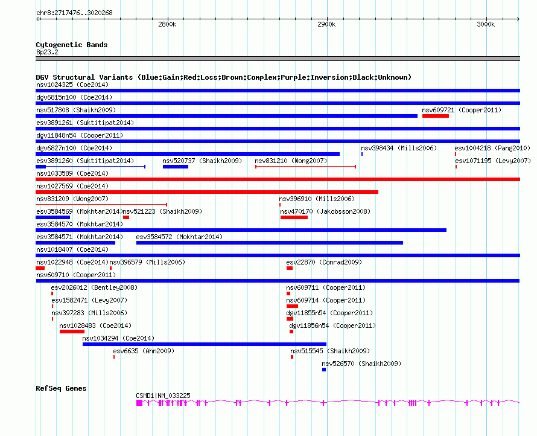Click the 2800k ruler tick label
The height and width of the screenshot is (436, 537).
[x=167, y=24]
